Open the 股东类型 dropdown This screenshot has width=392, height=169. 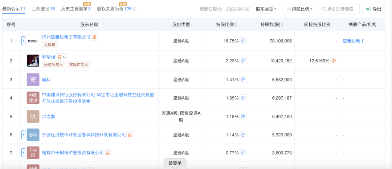[x=266, y=9]
